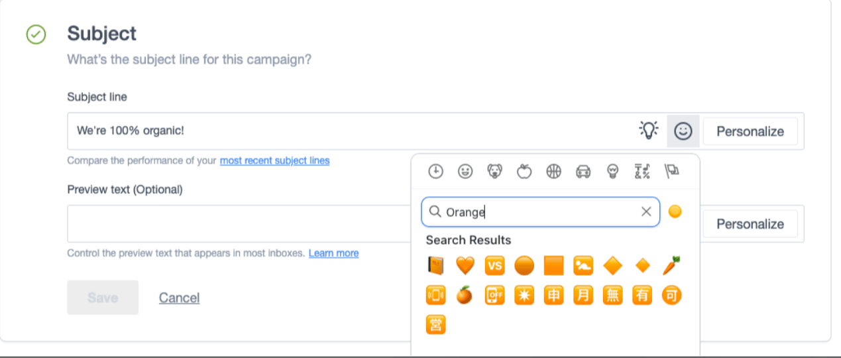Click Personalize next to the subject line
This screenshot has width=841, height=358.
point(750,131)
